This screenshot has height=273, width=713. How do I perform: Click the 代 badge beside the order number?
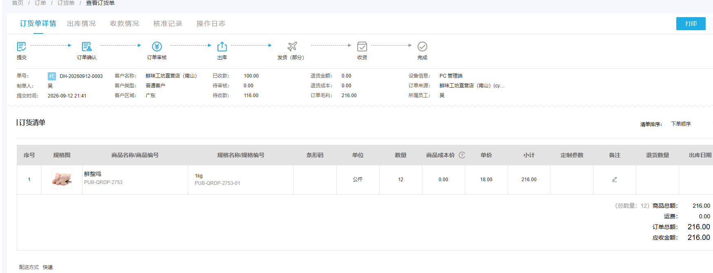tap(52, 76)
